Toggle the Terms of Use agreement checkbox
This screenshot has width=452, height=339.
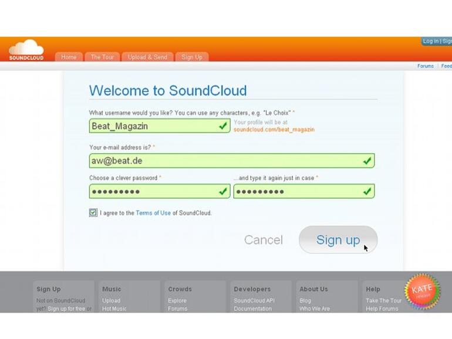(93, 213)
